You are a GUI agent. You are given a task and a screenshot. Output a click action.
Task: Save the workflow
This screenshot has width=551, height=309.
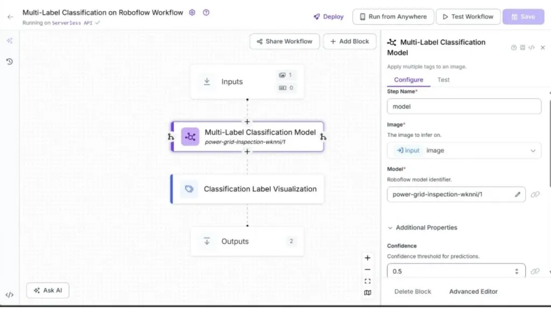(523, 17)
